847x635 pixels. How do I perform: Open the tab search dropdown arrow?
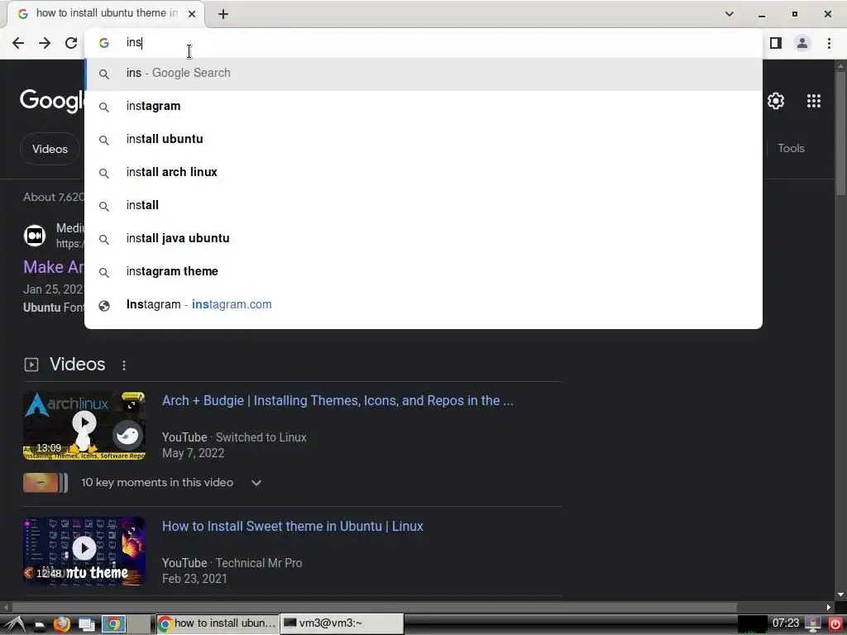(x=730, y=14)
